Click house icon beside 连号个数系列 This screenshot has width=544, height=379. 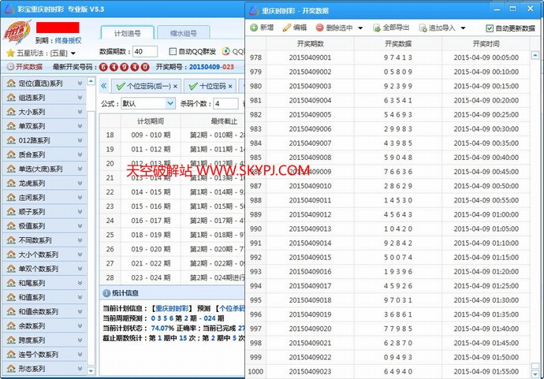click(12, 354)
